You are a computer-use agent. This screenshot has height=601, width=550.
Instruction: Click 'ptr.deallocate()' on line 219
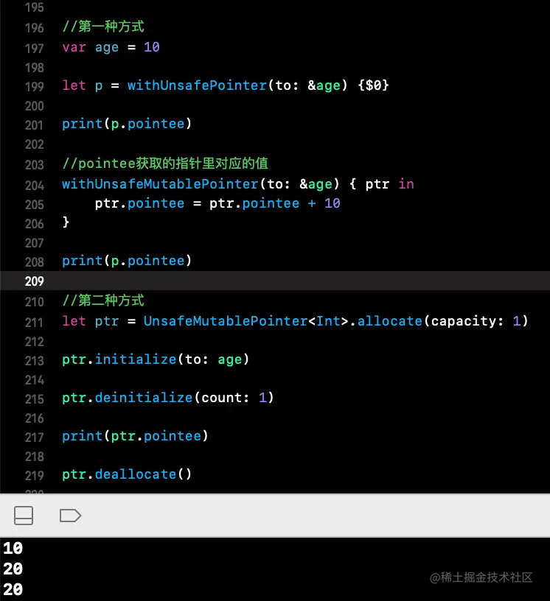[127, 474]
